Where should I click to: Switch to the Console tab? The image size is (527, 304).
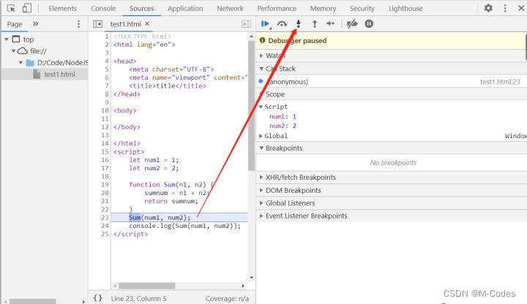[x=103, y=8]
